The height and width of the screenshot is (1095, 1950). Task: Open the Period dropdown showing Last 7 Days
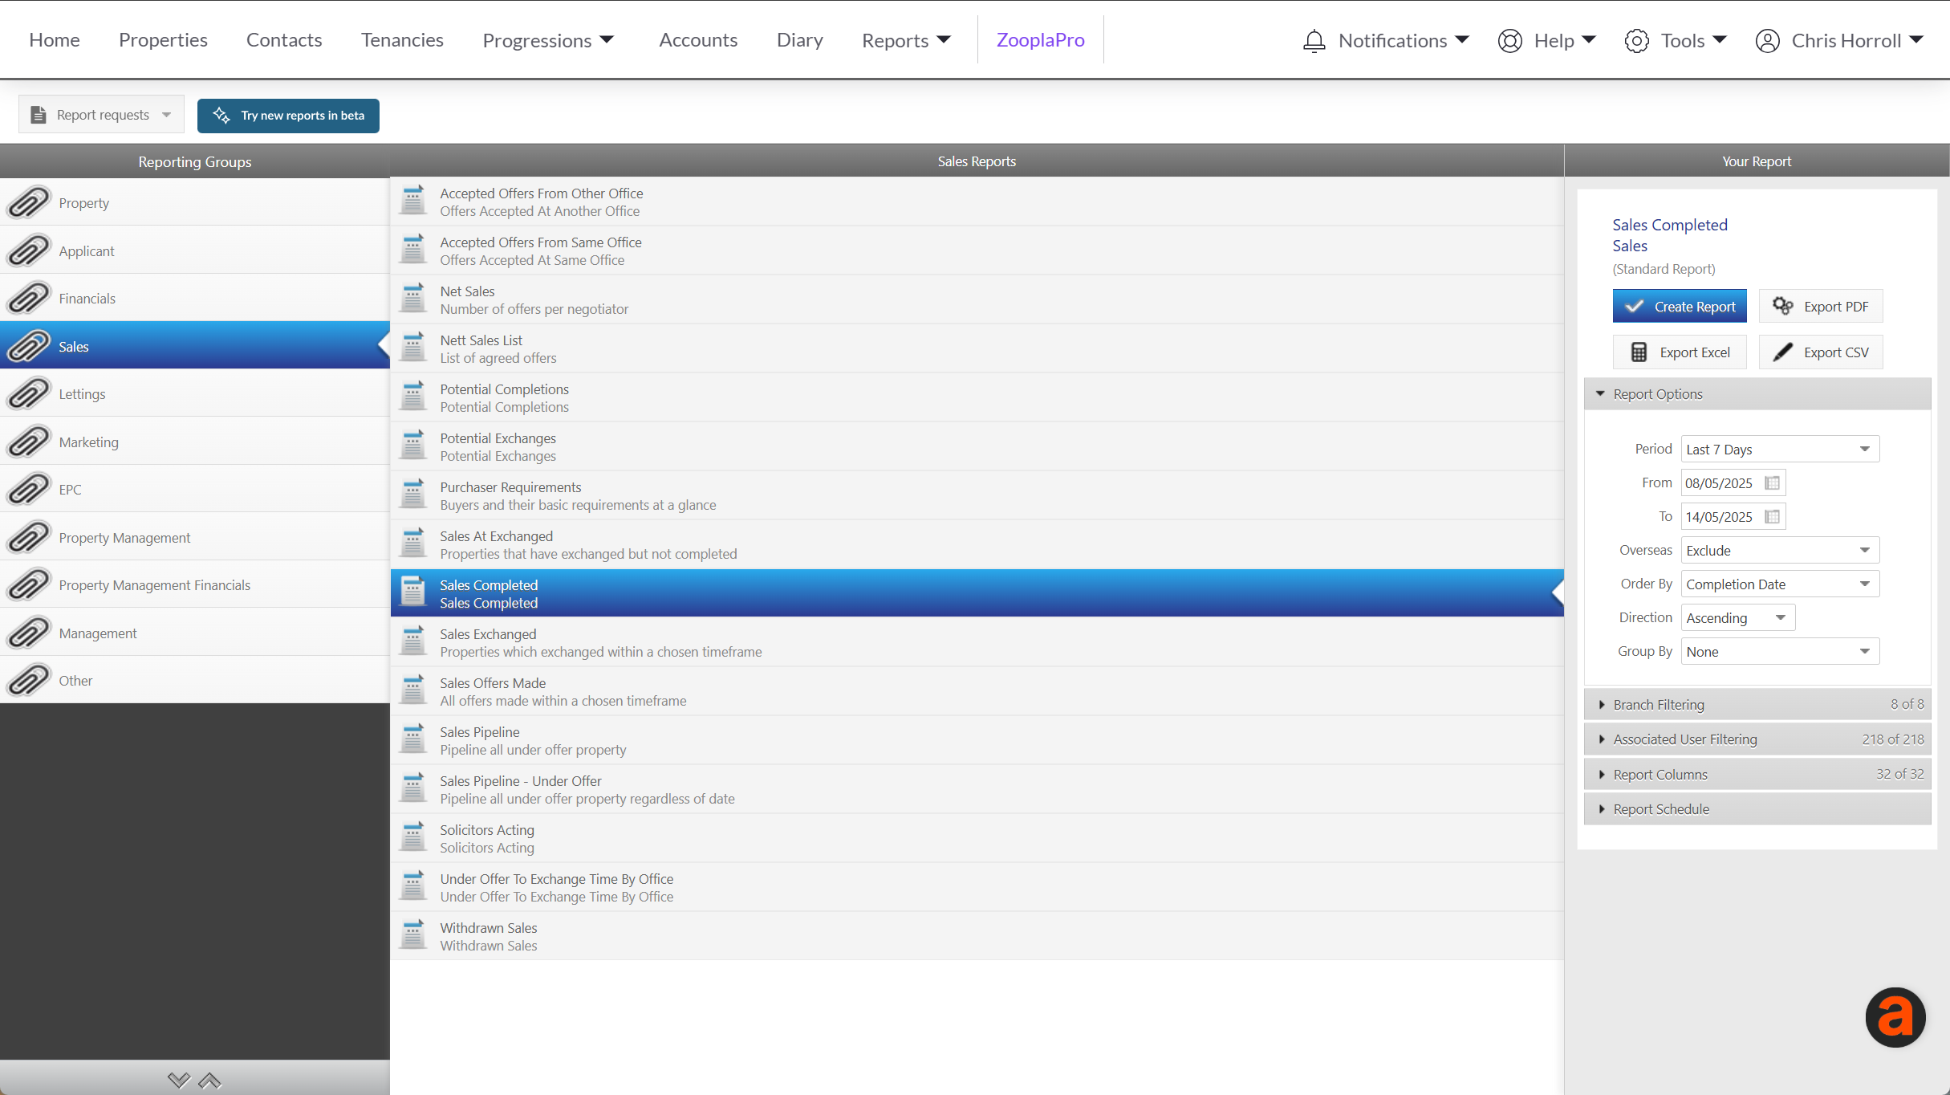1780,449
